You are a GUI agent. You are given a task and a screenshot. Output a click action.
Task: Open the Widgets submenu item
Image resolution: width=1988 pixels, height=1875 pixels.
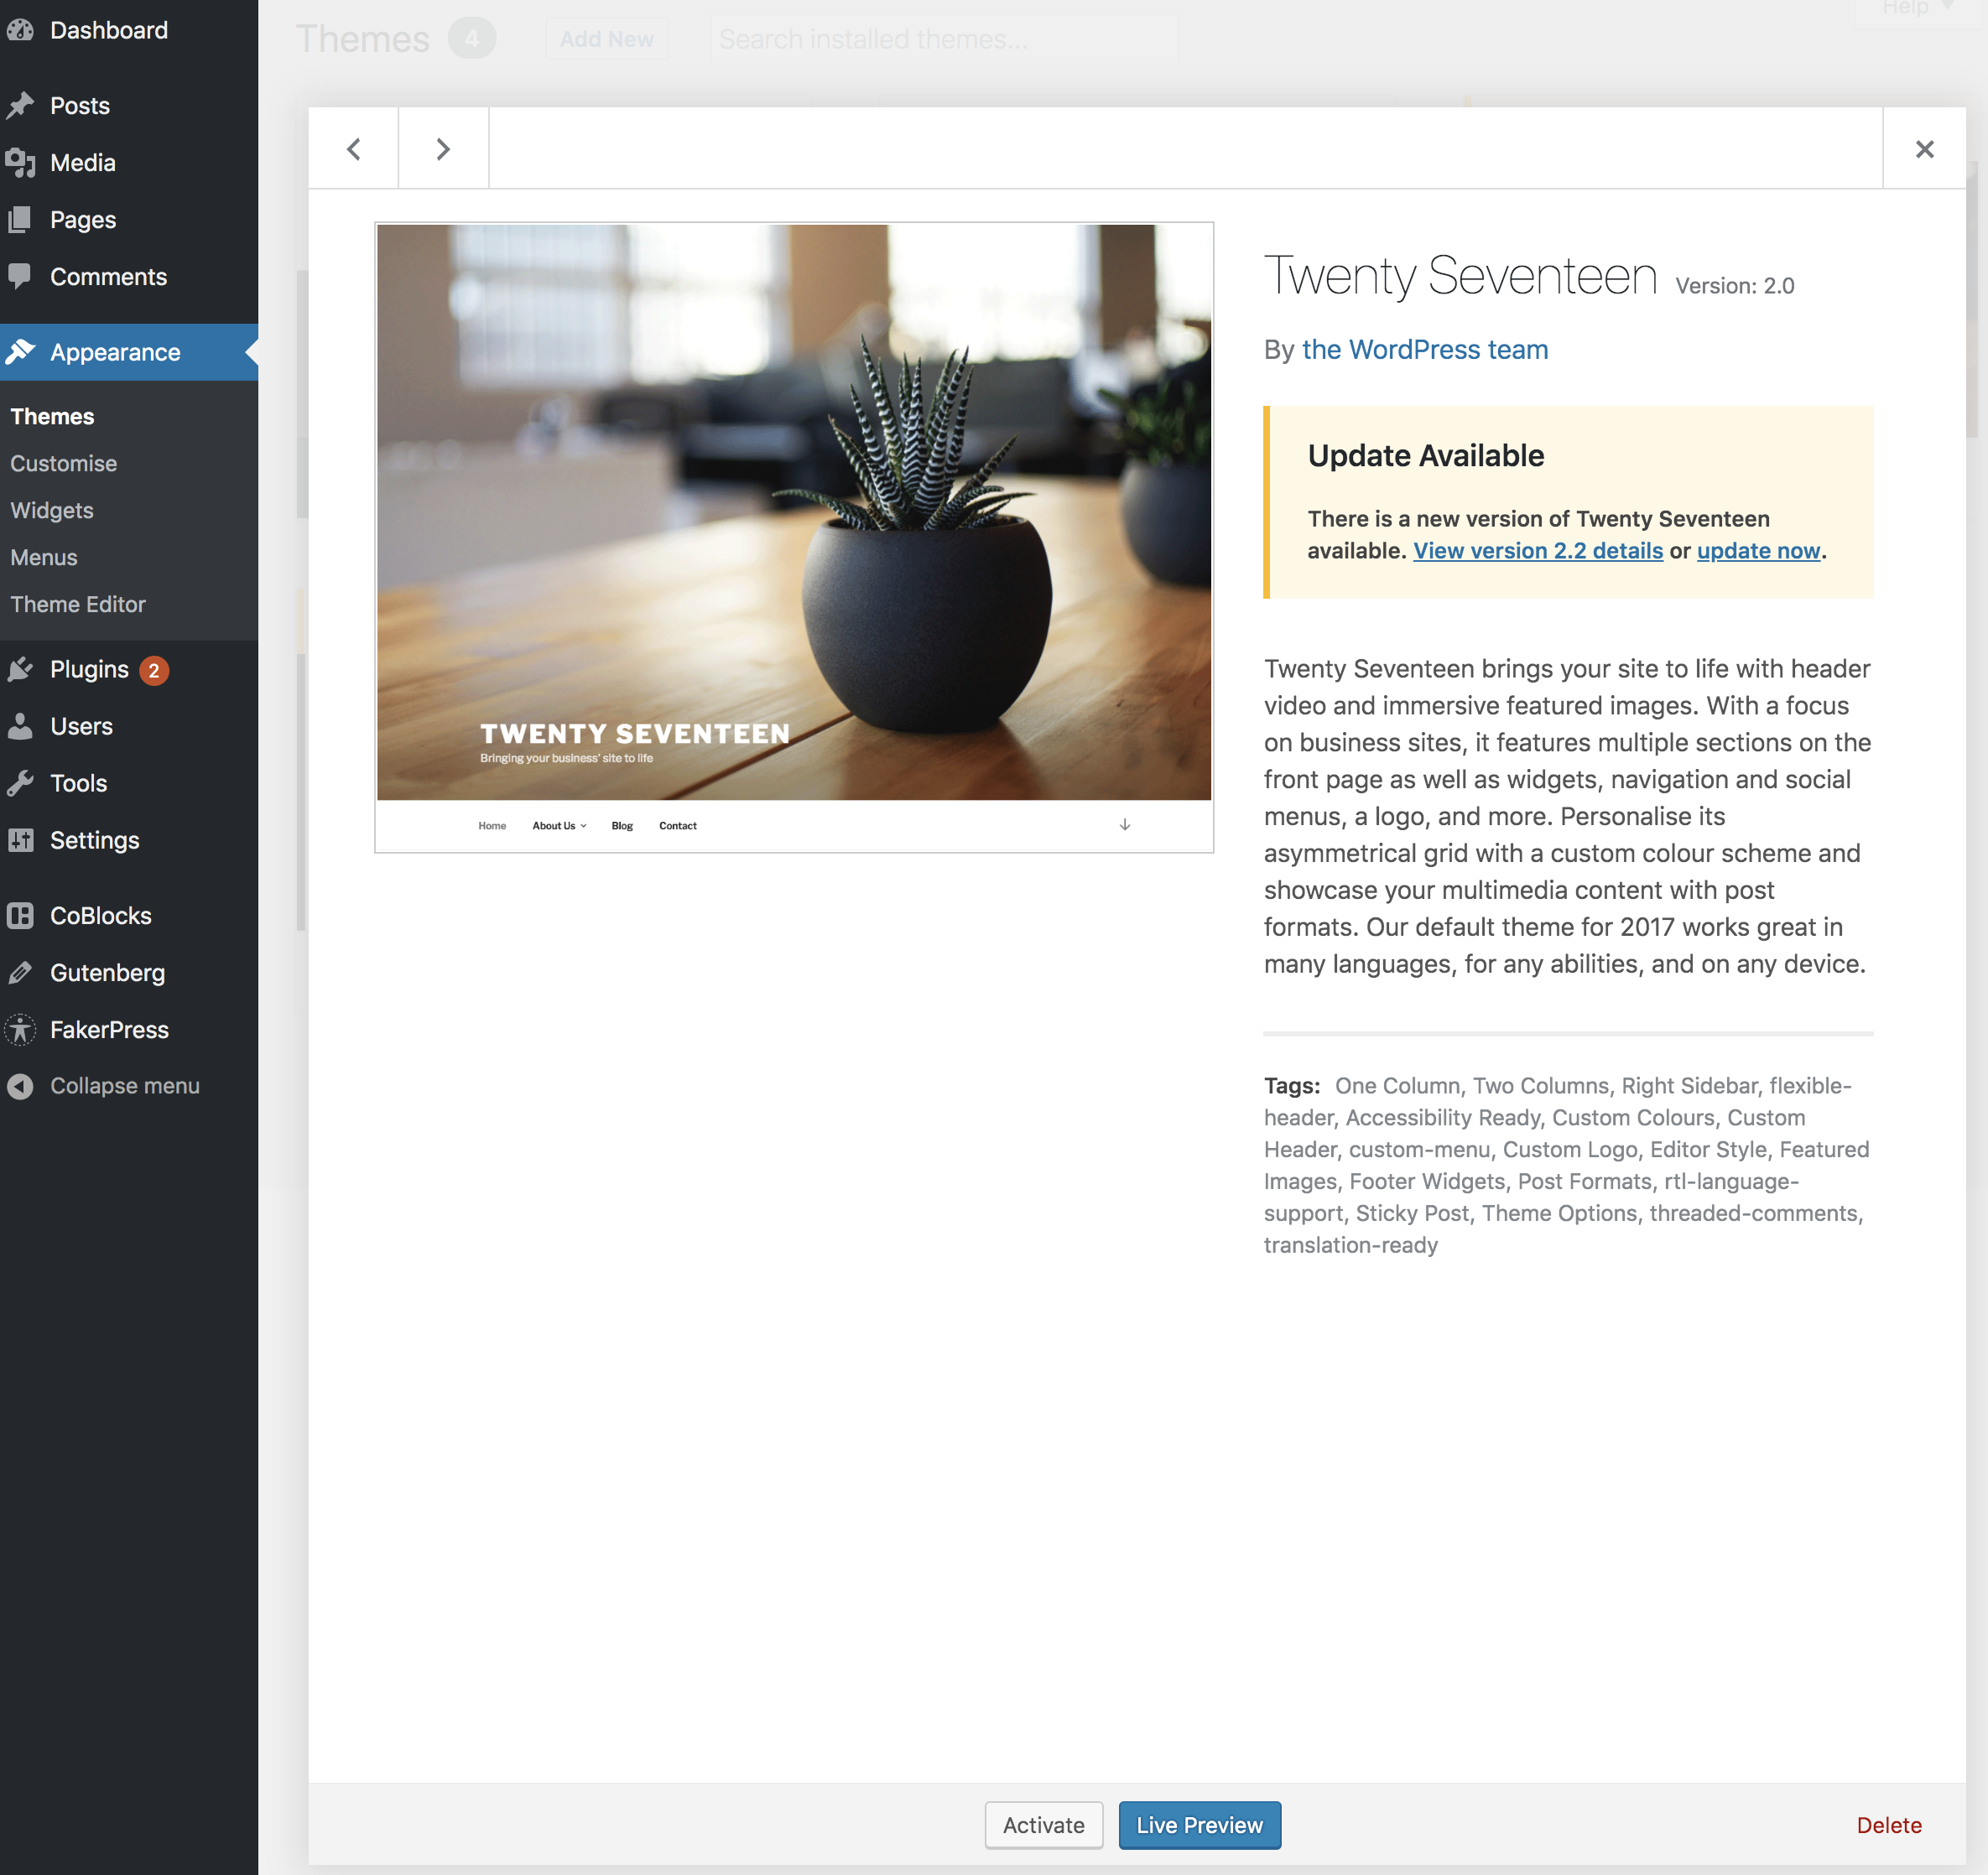[x=52, y=511]
